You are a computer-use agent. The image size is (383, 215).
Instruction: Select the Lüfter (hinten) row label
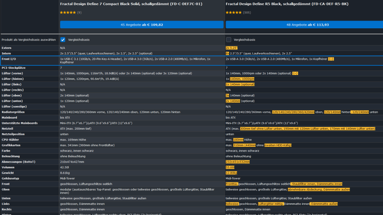[x=13, y=79]
